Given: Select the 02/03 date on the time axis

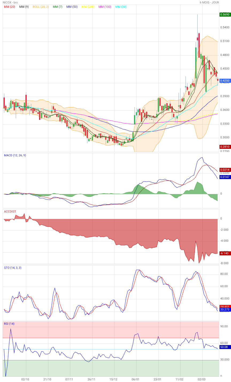Looking at the screenshot, I should point(202,379).
